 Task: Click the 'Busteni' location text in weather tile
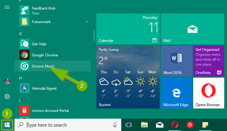click(x=105, y=105)
